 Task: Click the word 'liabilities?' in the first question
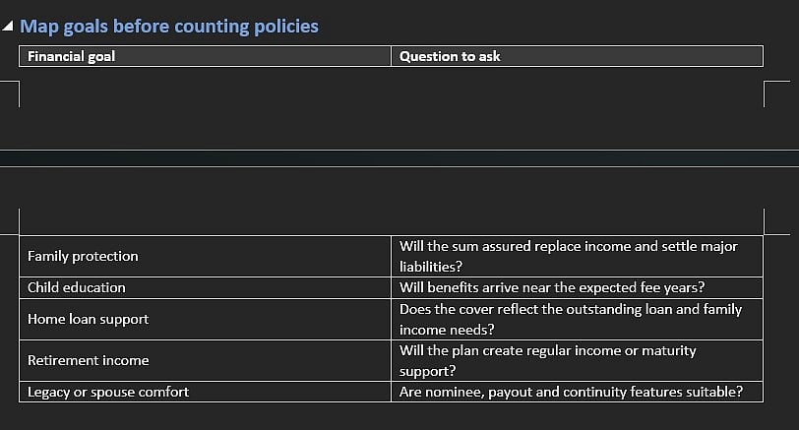pyautogui.click(x=431, y=267)
